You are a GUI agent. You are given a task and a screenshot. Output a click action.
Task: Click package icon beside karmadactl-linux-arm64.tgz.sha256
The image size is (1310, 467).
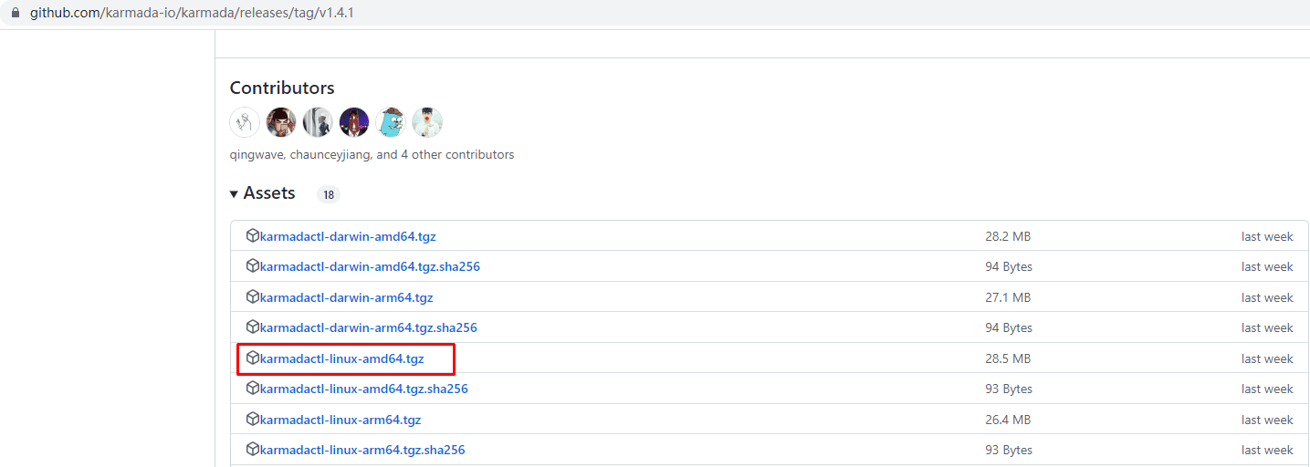point(253,449)
